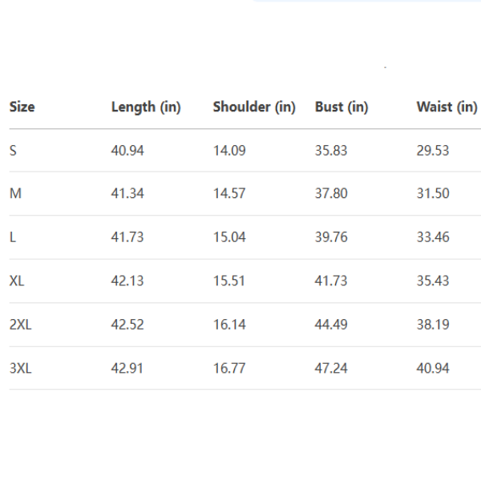The height and width of the screenshot is (481, 481).
Task: Click the waist value 33.46 for size L
Action: click(433, 237)
